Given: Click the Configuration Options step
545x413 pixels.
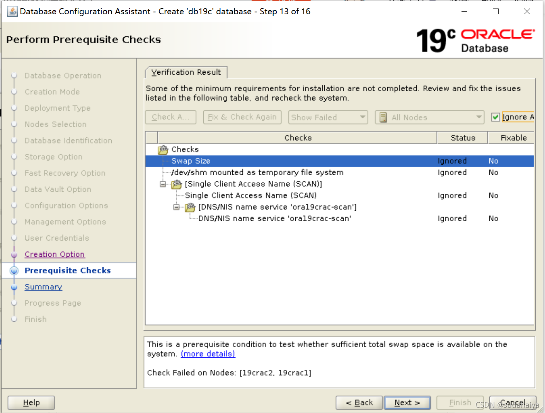Looking at the screenshot, I should pos(66,206).
